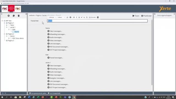Image resolution: width=176 pixels, height=99 pixels.
Task: Preview project with Toon button
Action: [136, 16]
